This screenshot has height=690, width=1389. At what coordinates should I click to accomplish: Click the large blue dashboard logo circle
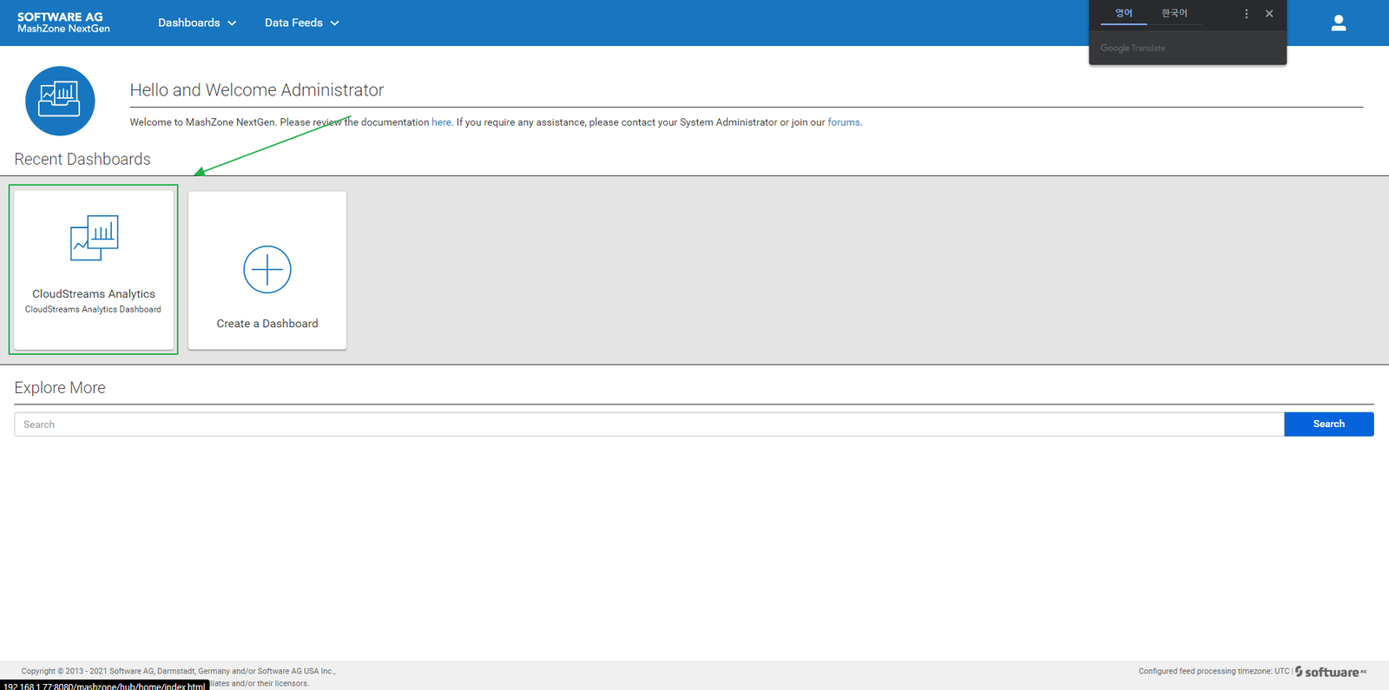[x=60, y=101]
